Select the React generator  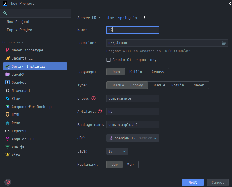(35, 123)
